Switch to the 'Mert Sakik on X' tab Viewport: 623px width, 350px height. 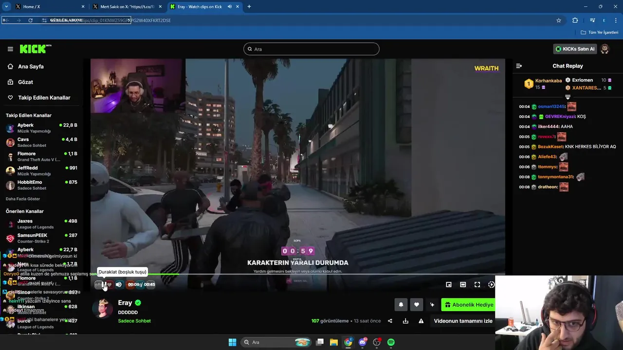coord(127,7)
